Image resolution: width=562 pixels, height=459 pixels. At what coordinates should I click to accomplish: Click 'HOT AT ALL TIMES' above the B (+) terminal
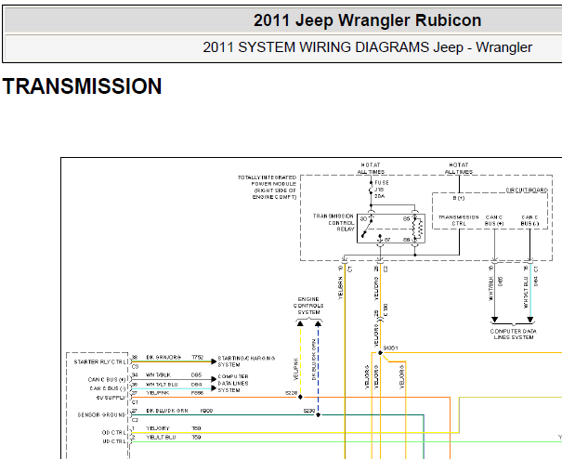pyautogui.click(x=459, y=168)
